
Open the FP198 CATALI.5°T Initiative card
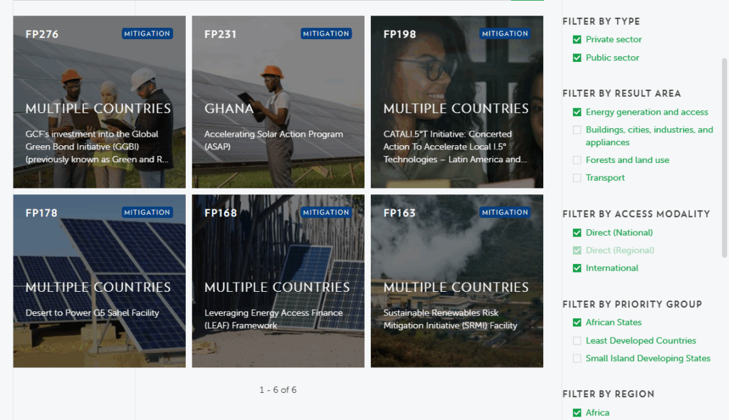[456, 102]
